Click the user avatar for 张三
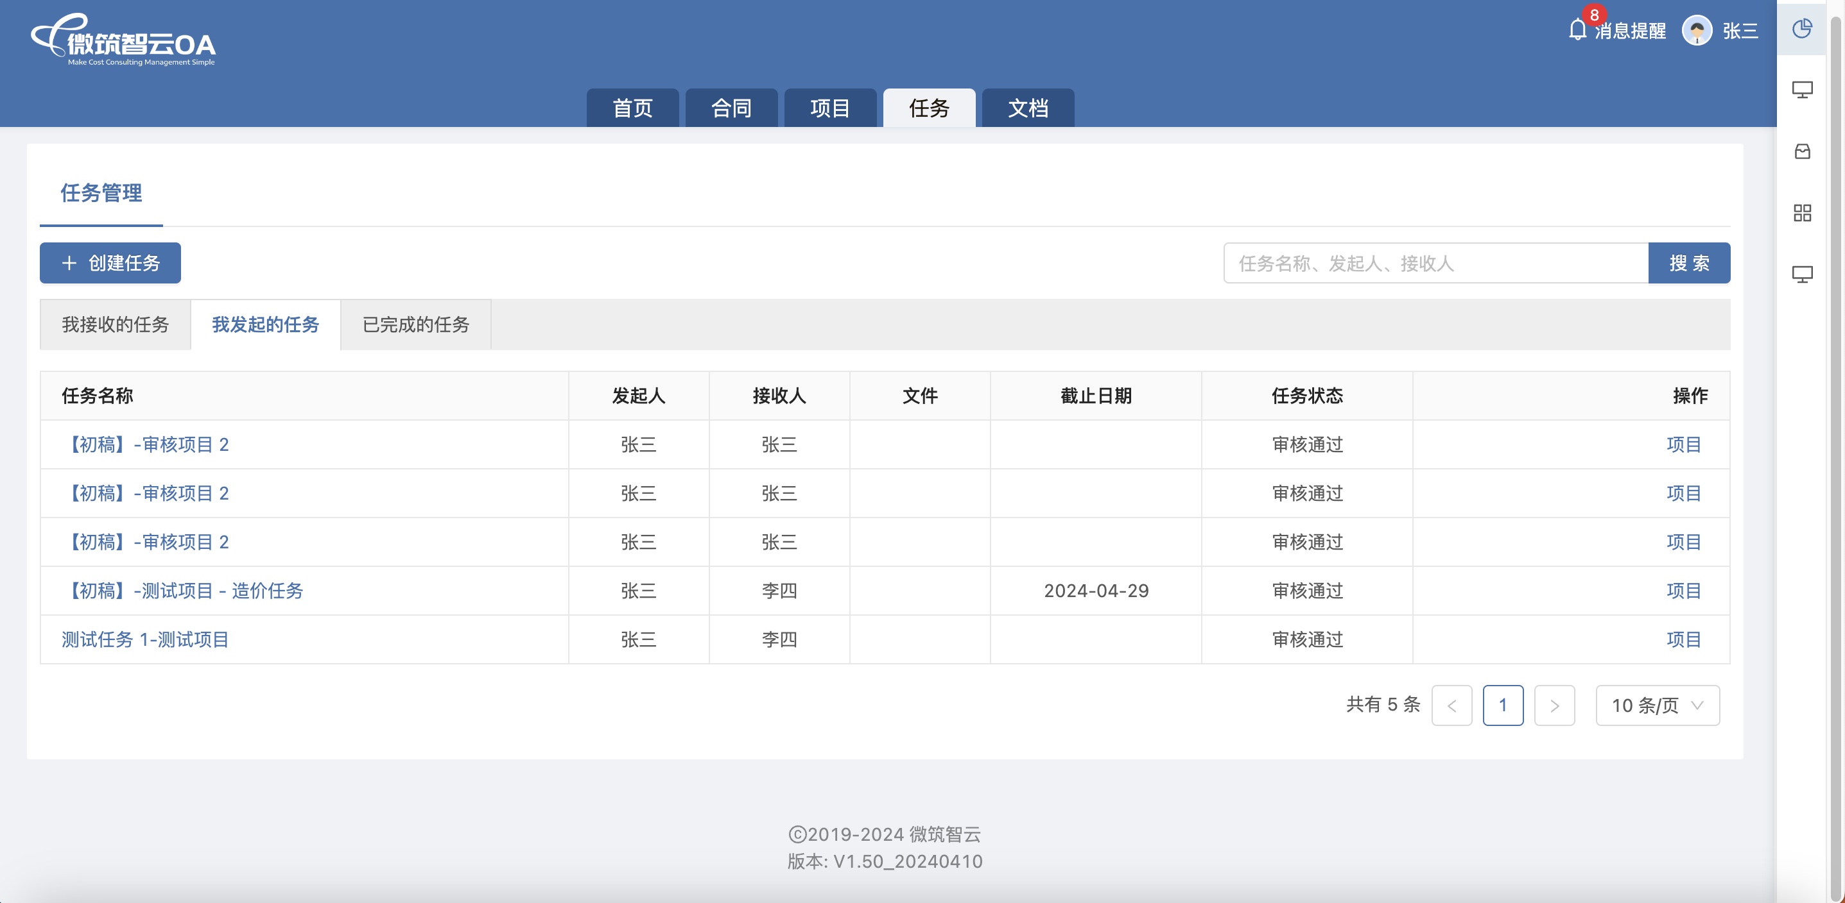Image resolution: width=1845 pixels, height=903 pixels. click(x=1696, y=31)
